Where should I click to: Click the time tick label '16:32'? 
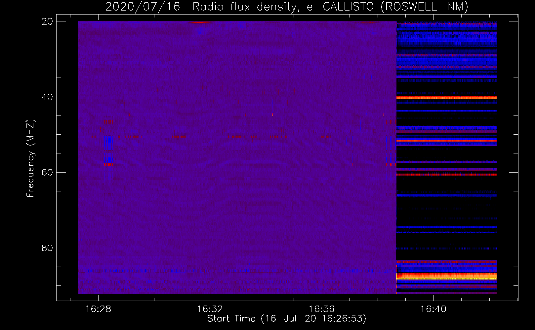click(x=210, y=309)
